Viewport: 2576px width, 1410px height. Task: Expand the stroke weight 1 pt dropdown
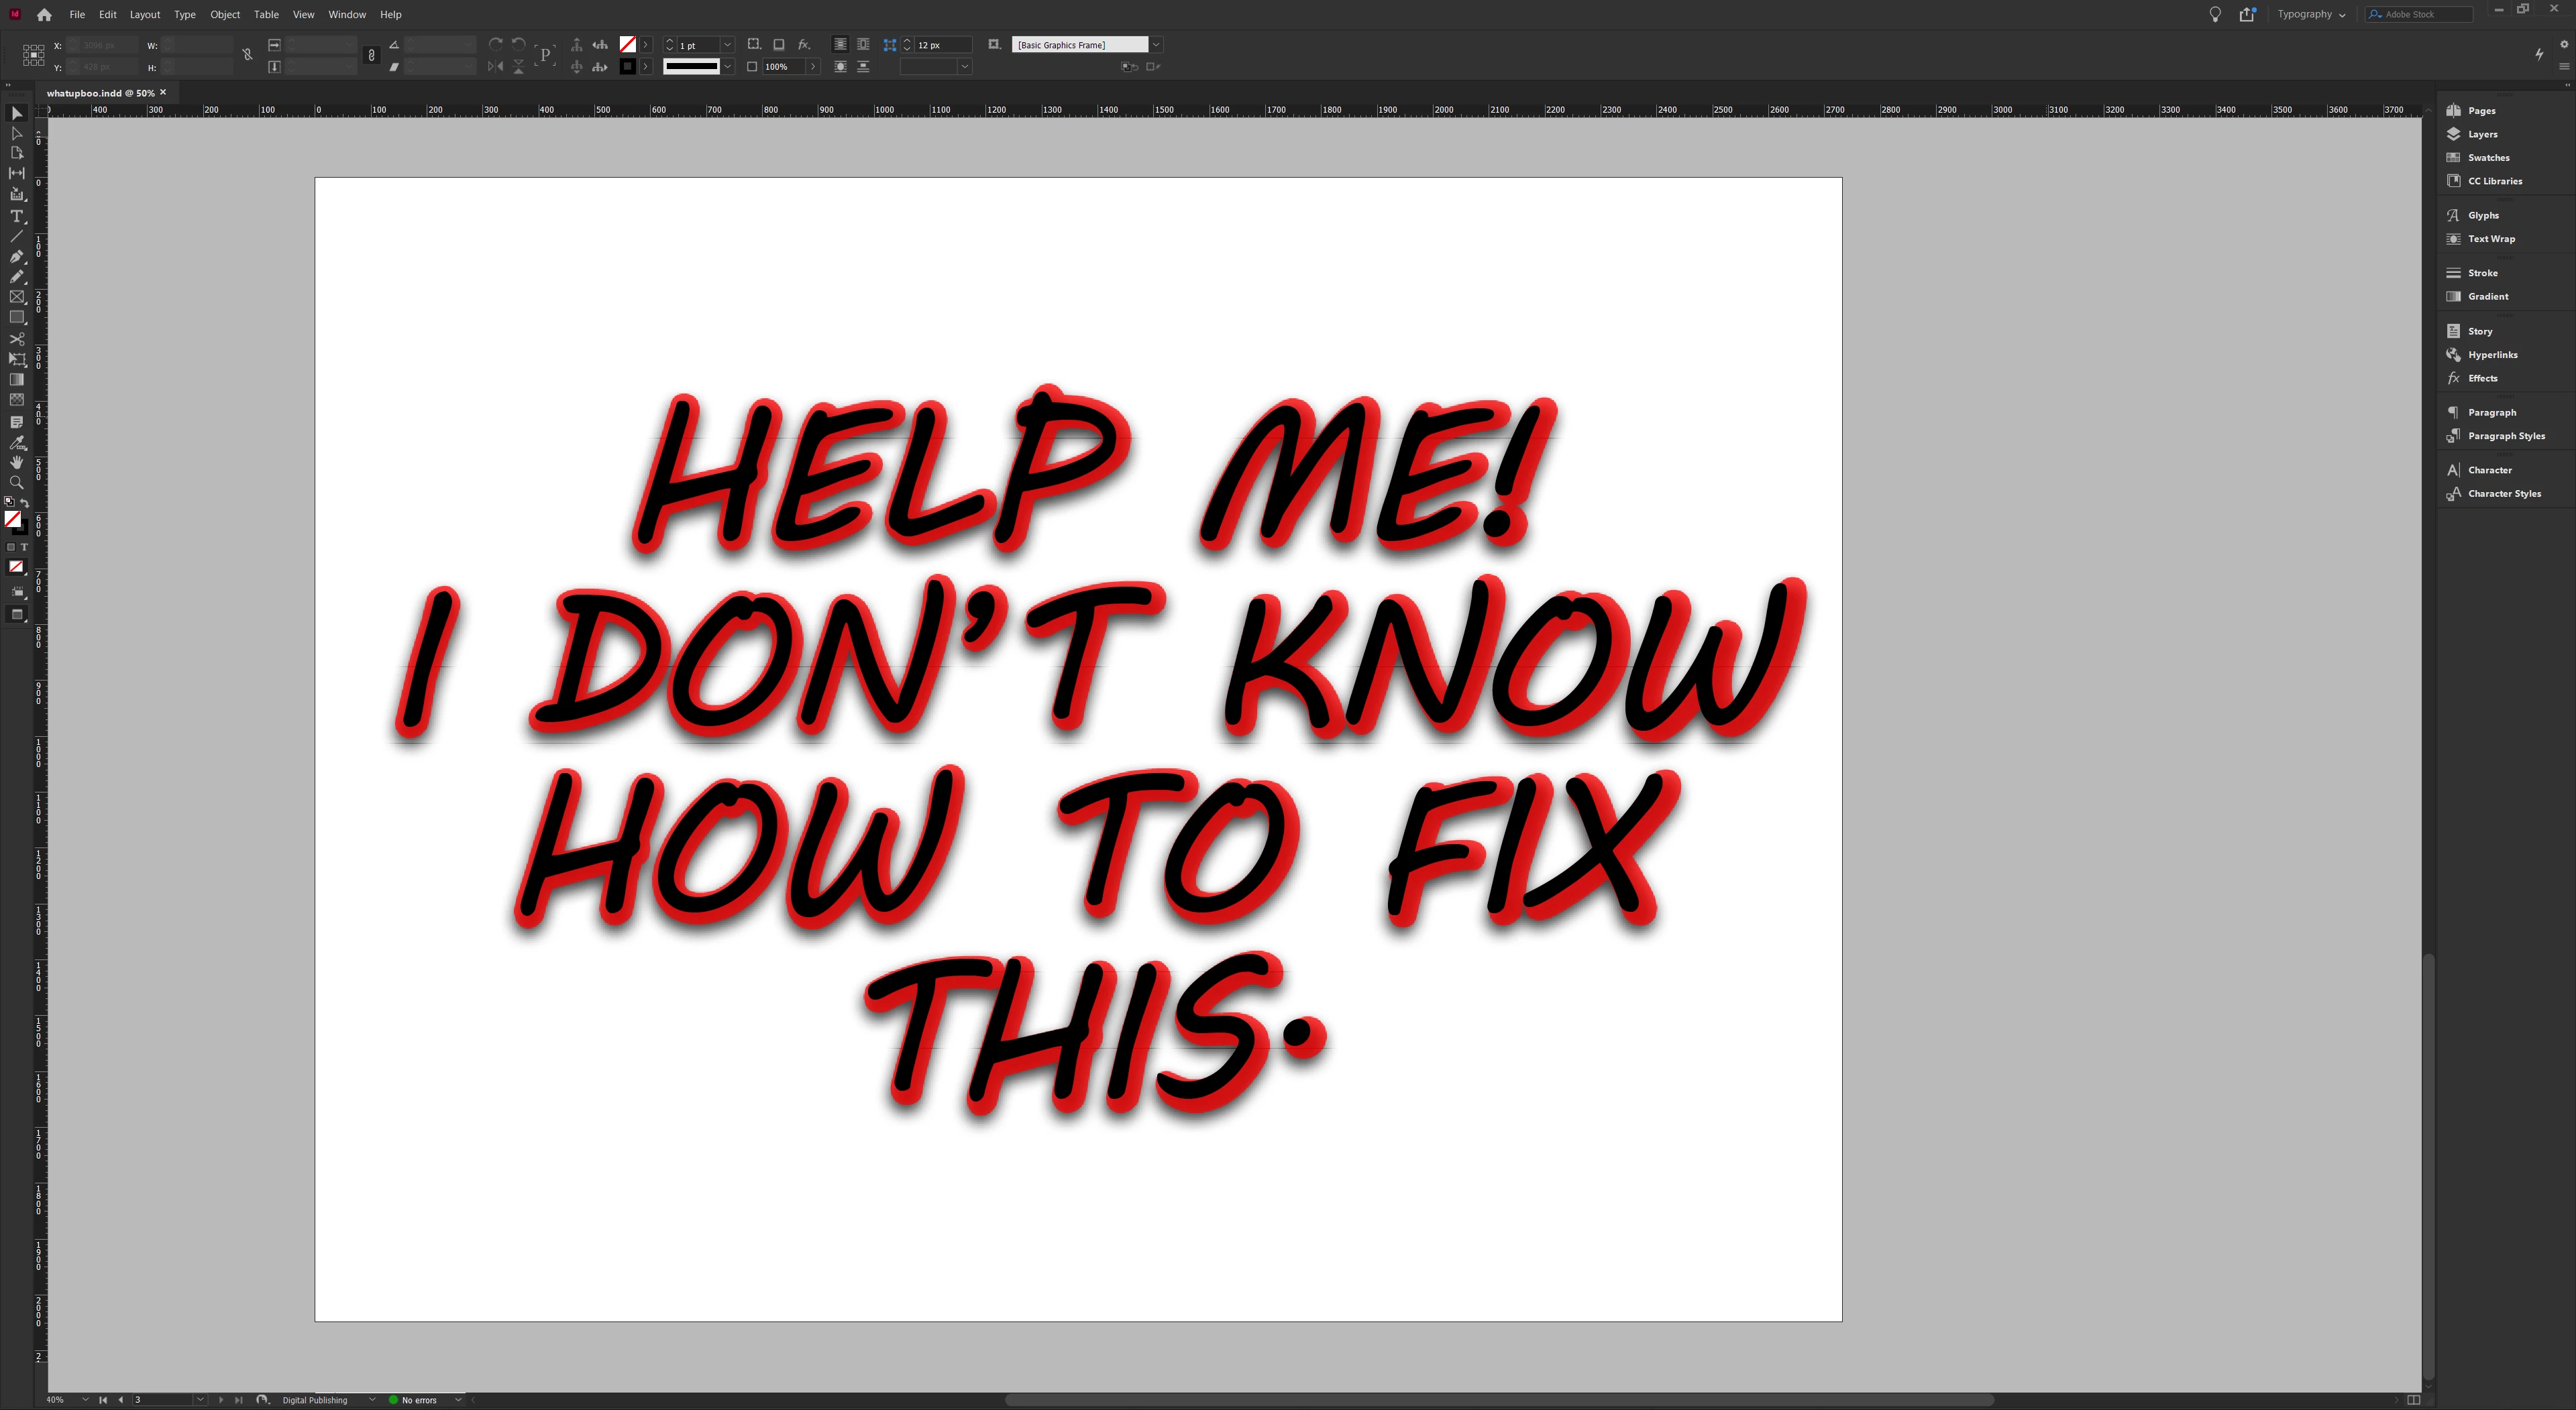pyautogui.click(x=727, y=45)
